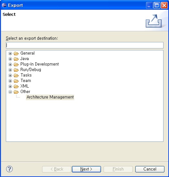Select the Team category label
Image resolution: width=169 pixels, height=177 pixels.
[x=26, y=81]
